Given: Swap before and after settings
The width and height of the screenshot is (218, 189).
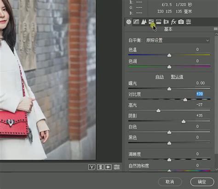Looking at the screenshot, I should pos(100,167).
